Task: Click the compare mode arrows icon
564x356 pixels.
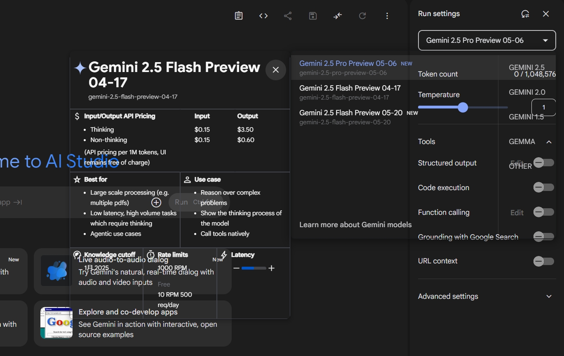Action: (338, 16)
